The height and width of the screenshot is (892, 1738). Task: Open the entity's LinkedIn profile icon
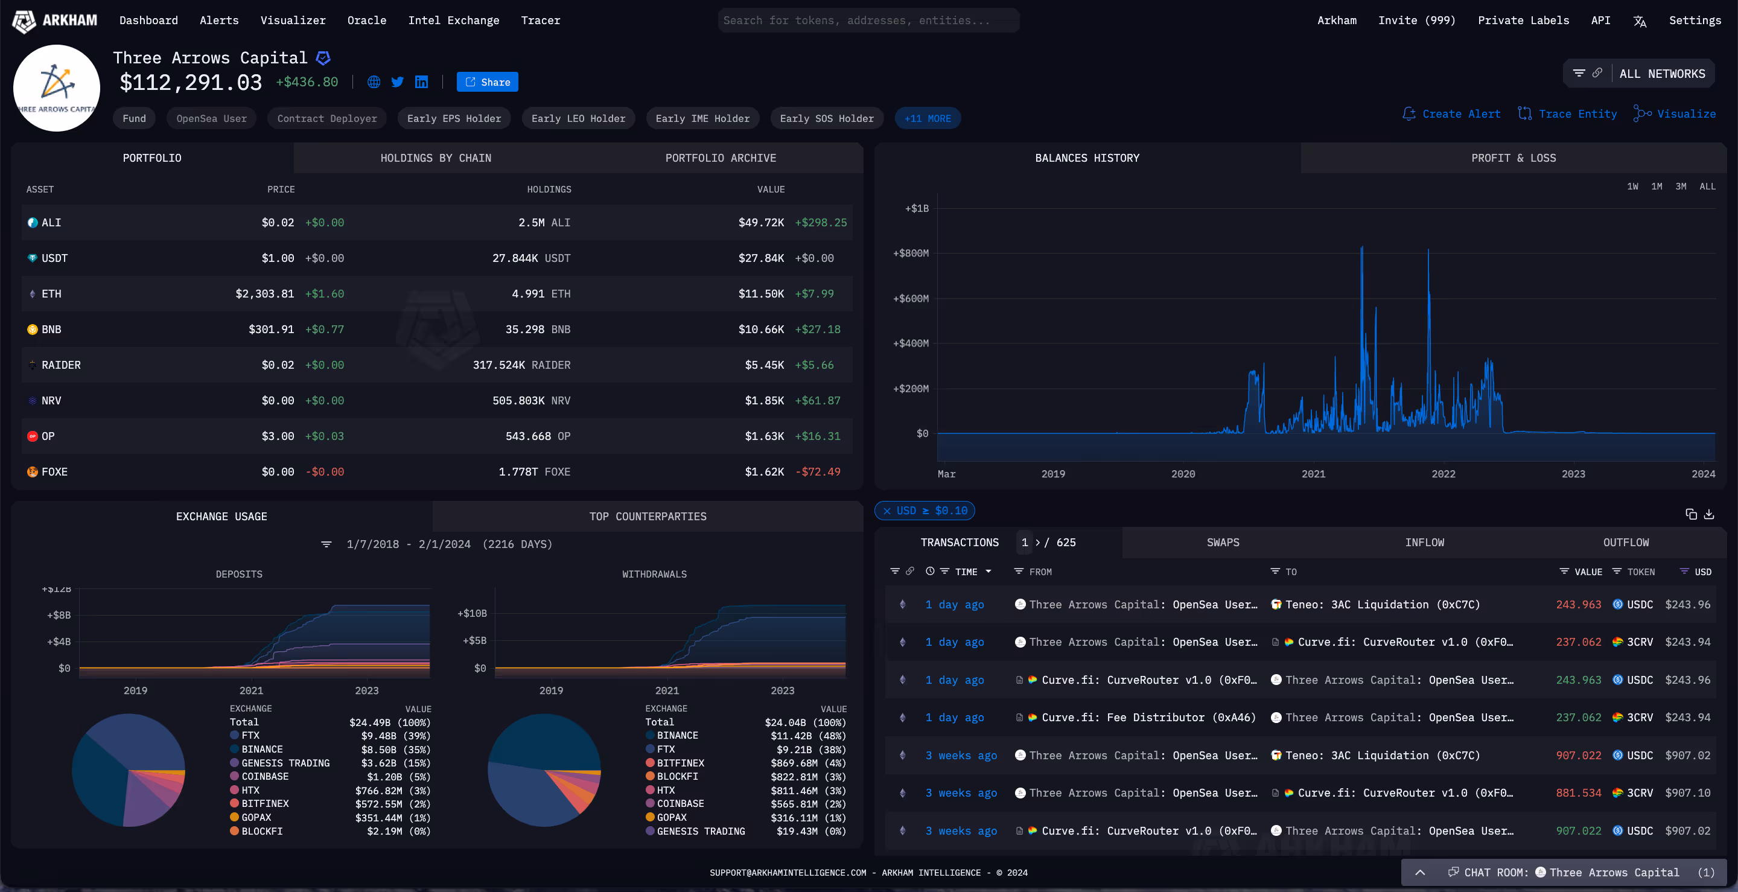422,81
